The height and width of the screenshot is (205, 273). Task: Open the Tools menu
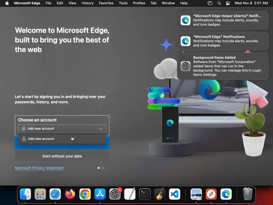click(x=123, y=3)
